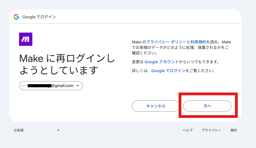This screenshot has height=148, width=256.
Task: Open the 利用規約 link
Action: [x=198, y=42]
